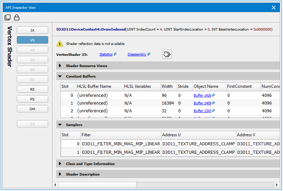Expand the Class and Type Information section

point(60,164)
